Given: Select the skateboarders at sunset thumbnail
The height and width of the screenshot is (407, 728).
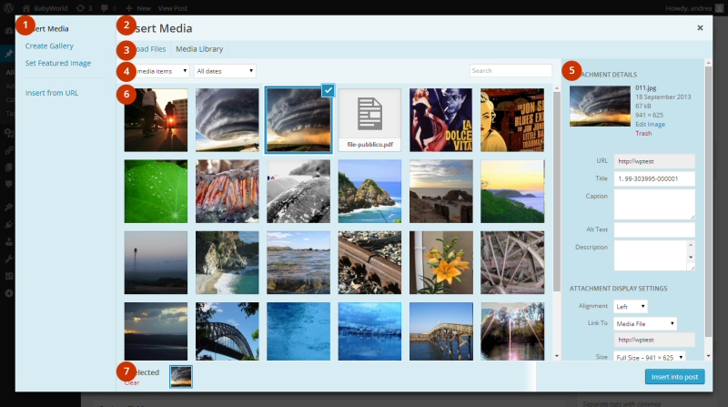Looking at the screenshot, I should tap(156, 120).
